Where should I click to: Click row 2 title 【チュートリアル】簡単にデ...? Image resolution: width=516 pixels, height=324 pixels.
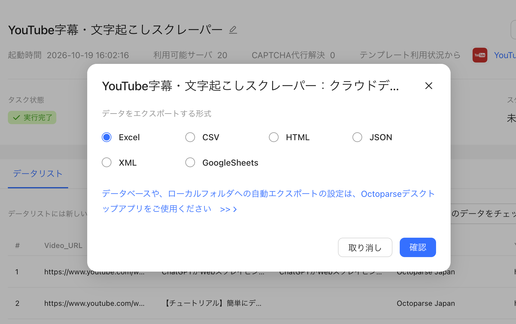pos(212,303)
